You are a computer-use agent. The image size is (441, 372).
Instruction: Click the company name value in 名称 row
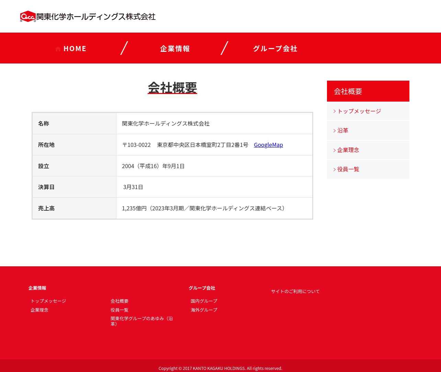click(x=166, y=124)
